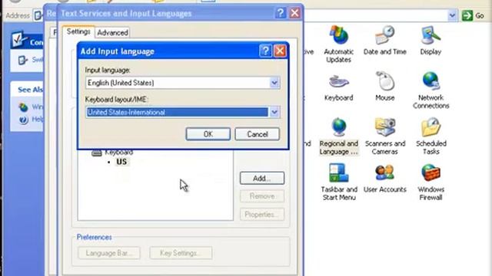492x276 pixels.
Task: Open the User Accounts icon
Action: pos(384,173)
